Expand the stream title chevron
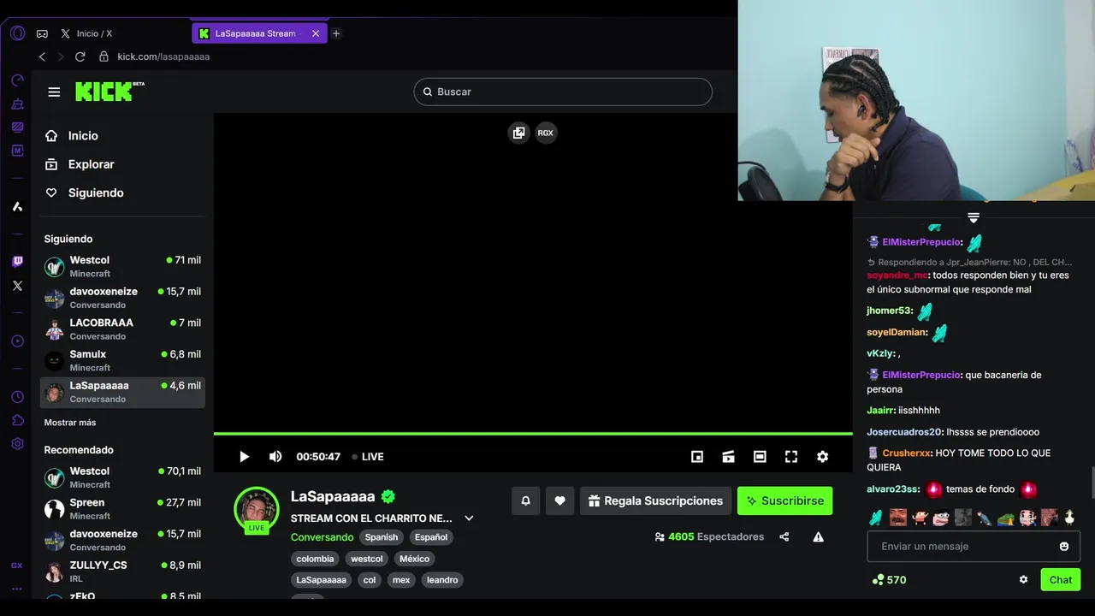Image resolution: width=1095 pixels, height=616 pixels. coord(469,518)
